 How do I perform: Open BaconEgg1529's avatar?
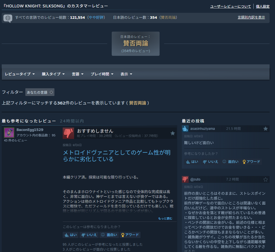click(9, 132)
